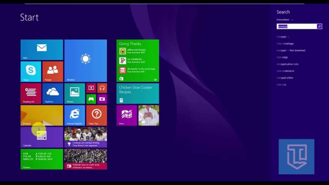
Task: Open the Hollande news headline tile
Action: tap(86, 159)
